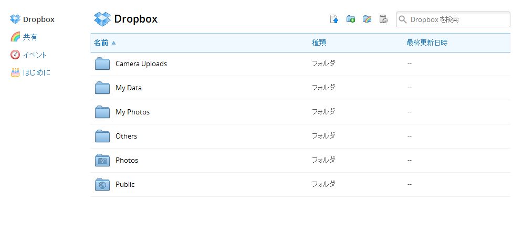Click the new folder icon with green plus
This screenshot has width=523, height=232.
click(x=351, y=19)
